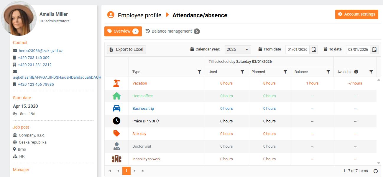Switch to the Balance management tab
Image resolution: width=383 pixels, height=177 pixels.
(172, 31)
